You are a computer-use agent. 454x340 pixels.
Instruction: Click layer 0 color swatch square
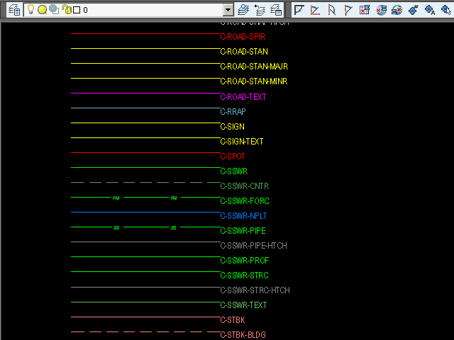click(x=76, y=10)
